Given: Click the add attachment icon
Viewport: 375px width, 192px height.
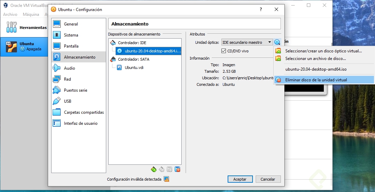Looking at the screenshot, I should point(169,169).
